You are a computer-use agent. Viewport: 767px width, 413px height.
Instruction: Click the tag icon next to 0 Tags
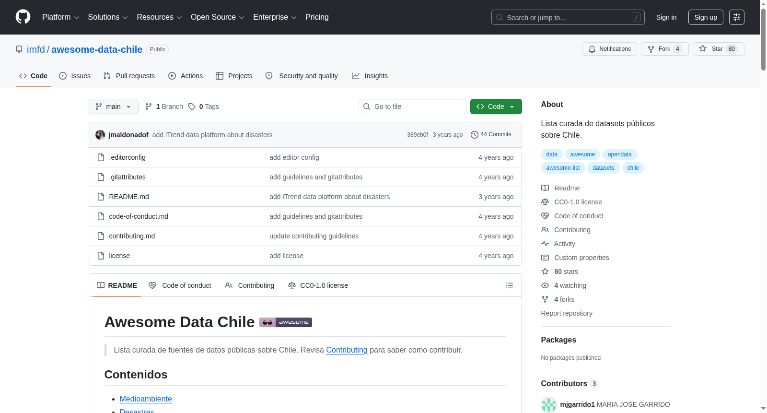192,106
